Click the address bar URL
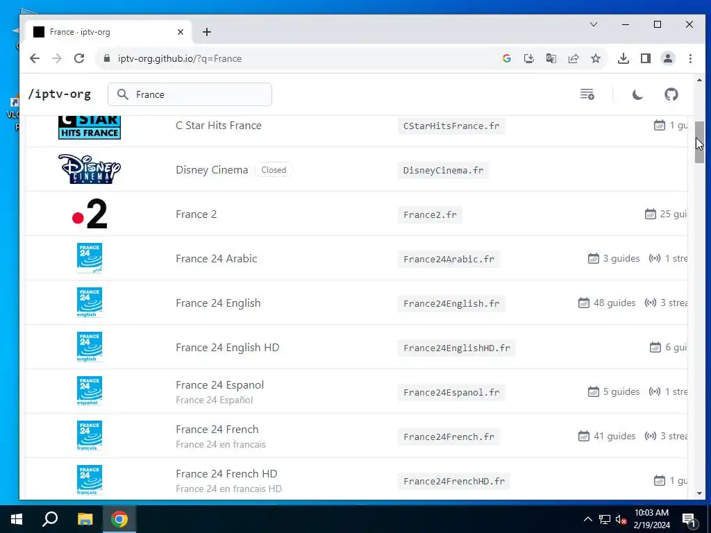 pyautogui.click(x=180, y=58)
